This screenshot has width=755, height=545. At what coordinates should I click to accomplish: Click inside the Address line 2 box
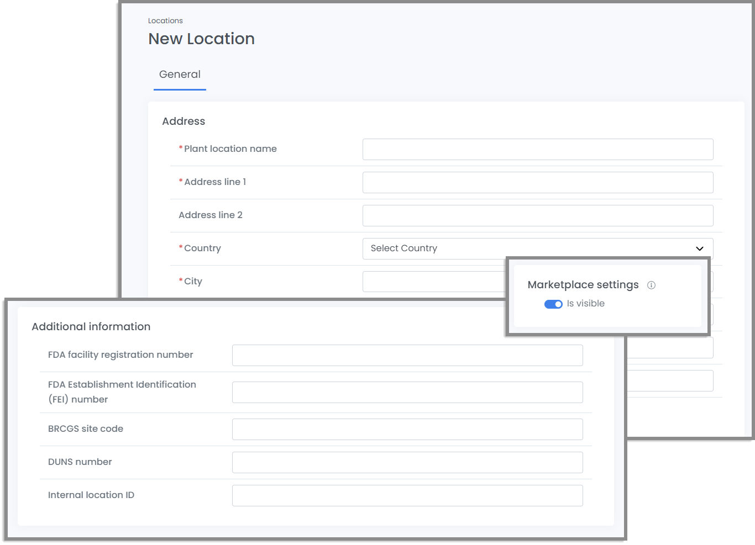(x=537, y=215)
